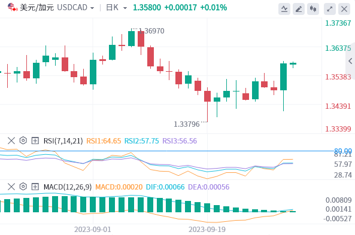The height and width of the screenshot is (235, 355).
Task: Click the current price 1.35800
Action: click(147, 8)
